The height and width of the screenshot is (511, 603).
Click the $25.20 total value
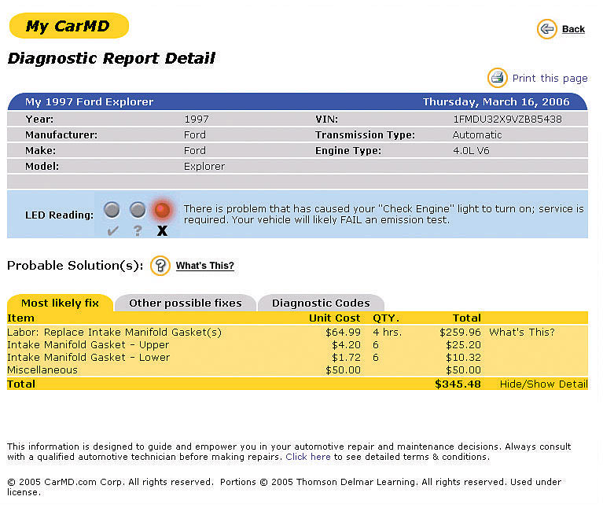tap(463, 345)
